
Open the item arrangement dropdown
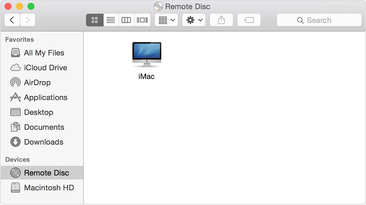(167, 20)
